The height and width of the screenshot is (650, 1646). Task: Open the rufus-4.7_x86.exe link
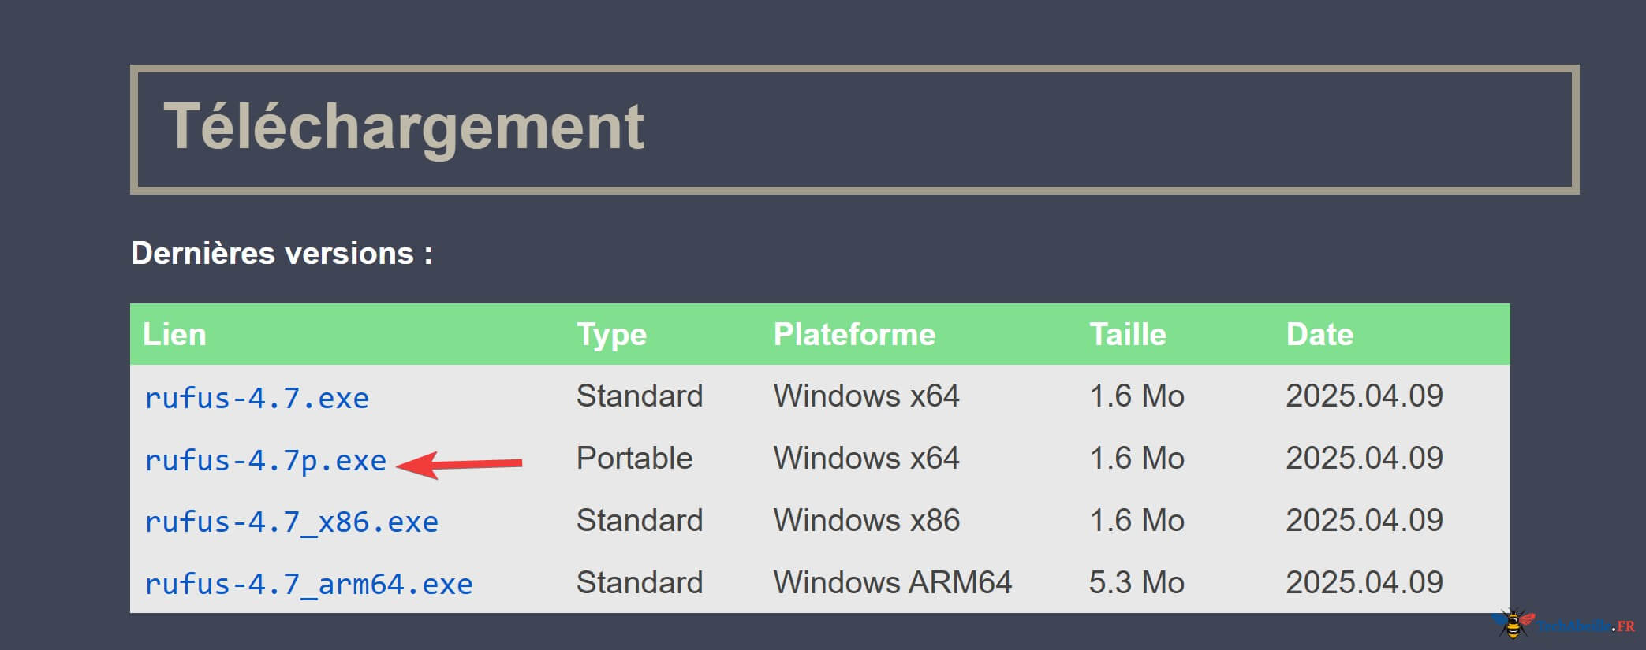coord(291,522)
